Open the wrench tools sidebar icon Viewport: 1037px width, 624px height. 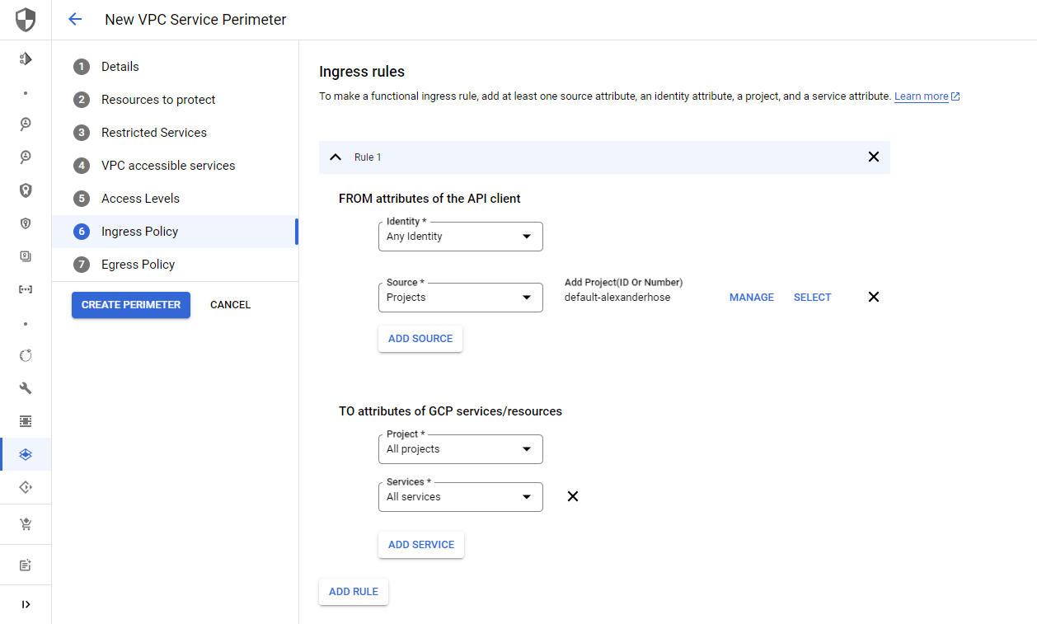[x=26, y=388]
